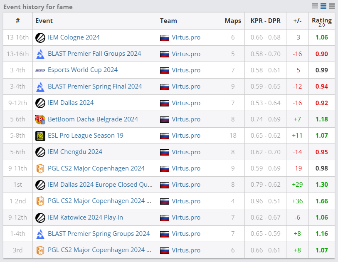
Task: Select the medium row density view
Action: [323, 6]
